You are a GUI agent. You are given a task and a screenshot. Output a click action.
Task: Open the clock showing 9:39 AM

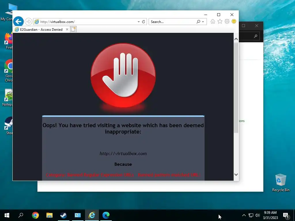click(270, 215)
